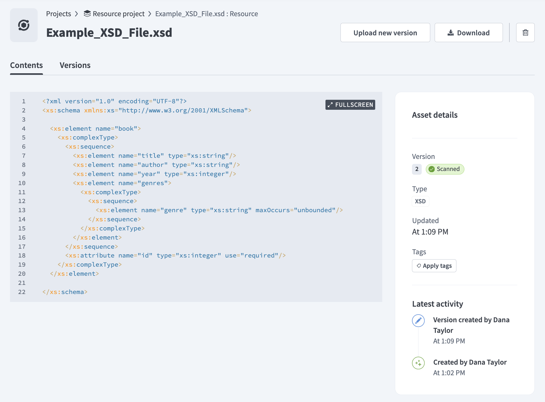Click the tag icon in Apply tags
The height and width of the screenshot is (402, 545).
(x=419, y=266)
